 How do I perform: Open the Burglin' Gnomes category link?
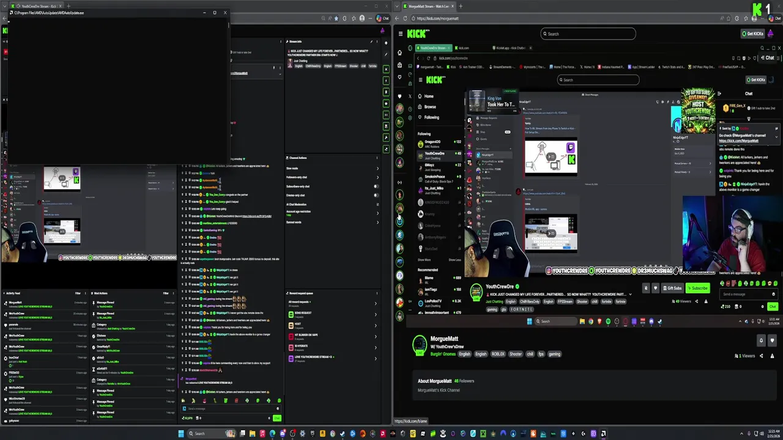(x=443, y=354)
